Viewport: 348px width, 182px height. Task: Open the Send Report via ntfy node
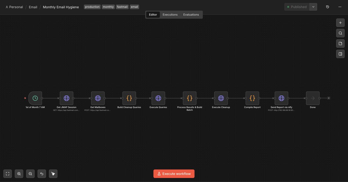coord(281,98)
